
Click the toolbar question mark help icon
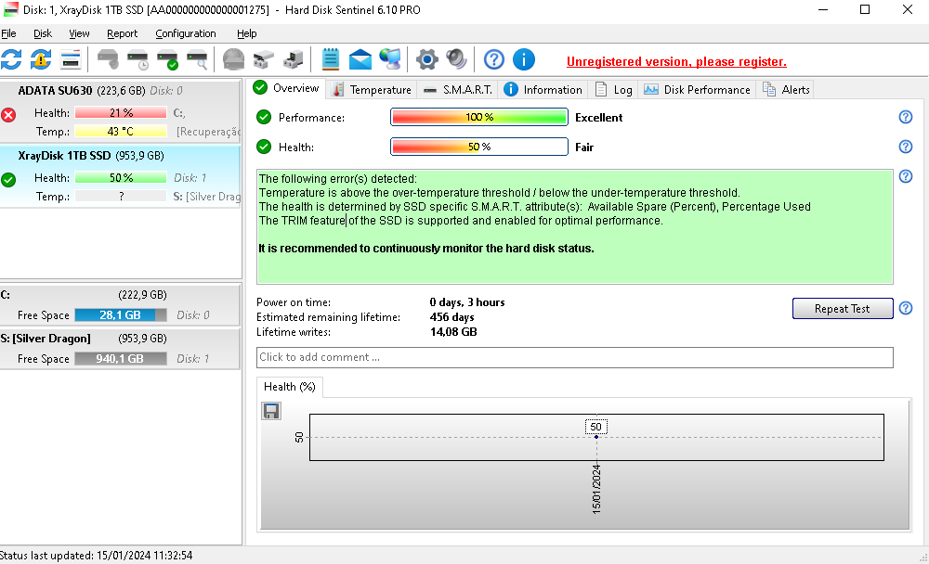click(494, 59)
